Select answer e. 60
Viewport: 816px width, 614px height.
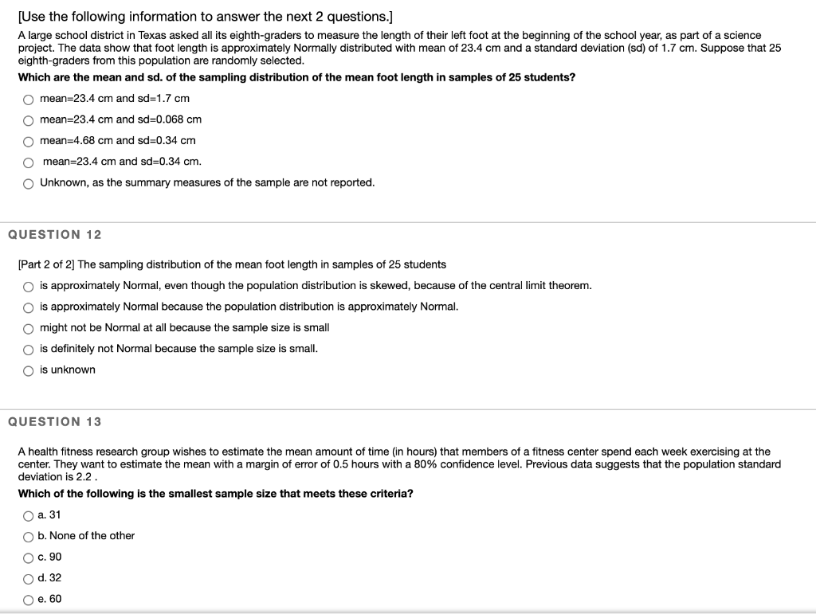29,599
